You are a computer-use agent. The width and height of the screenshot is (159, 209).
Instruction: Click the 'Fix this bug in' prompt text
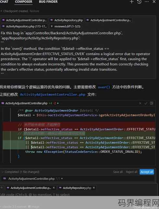coord(62,33)
